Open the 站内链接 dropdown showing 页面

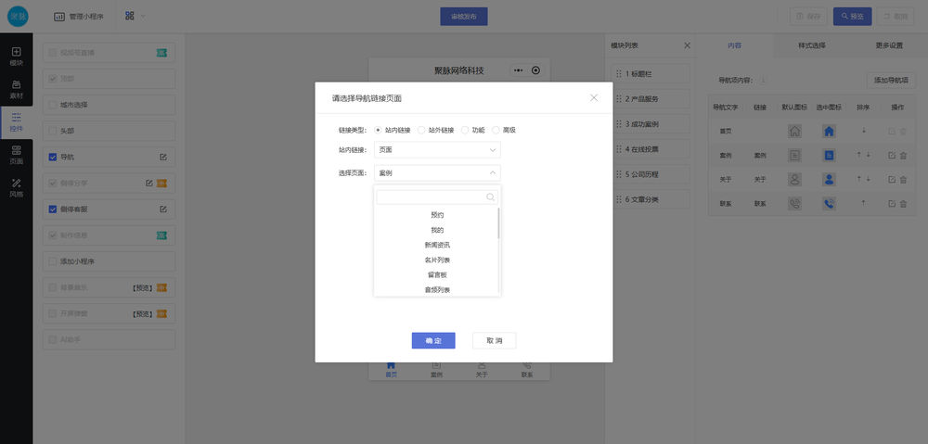[437, 150]
